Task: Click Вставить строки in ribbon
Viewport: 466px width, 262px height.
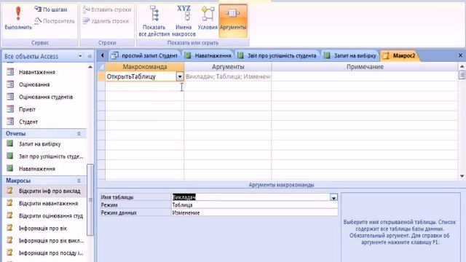Action: click(x=107, y=9)
